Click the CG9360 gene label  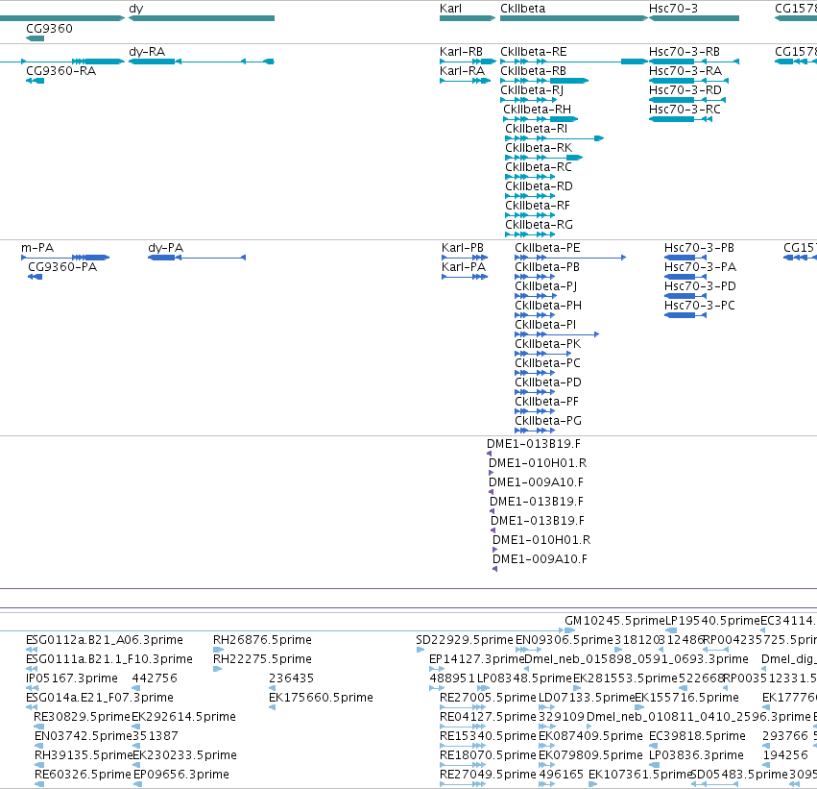click(50, 28)
